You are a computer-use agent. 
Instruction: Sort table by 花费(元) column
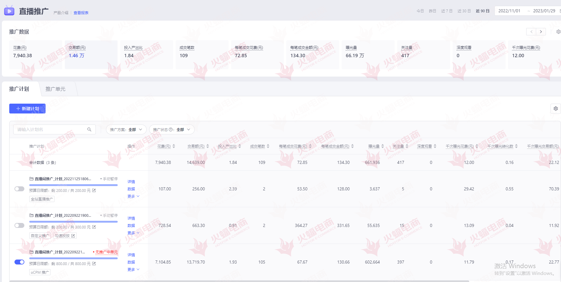(x=174, y=146)
